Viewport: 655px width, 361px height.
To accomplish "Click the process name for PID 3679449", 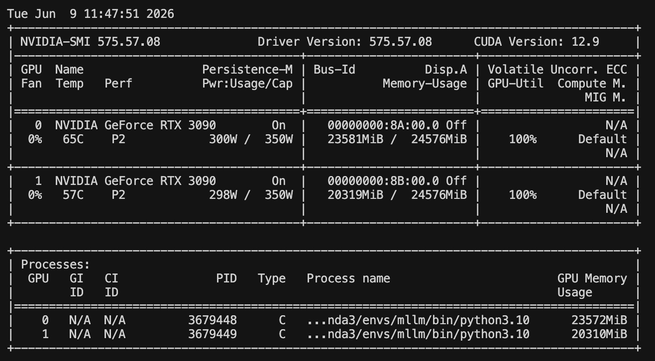I will [x=418, y=334].
